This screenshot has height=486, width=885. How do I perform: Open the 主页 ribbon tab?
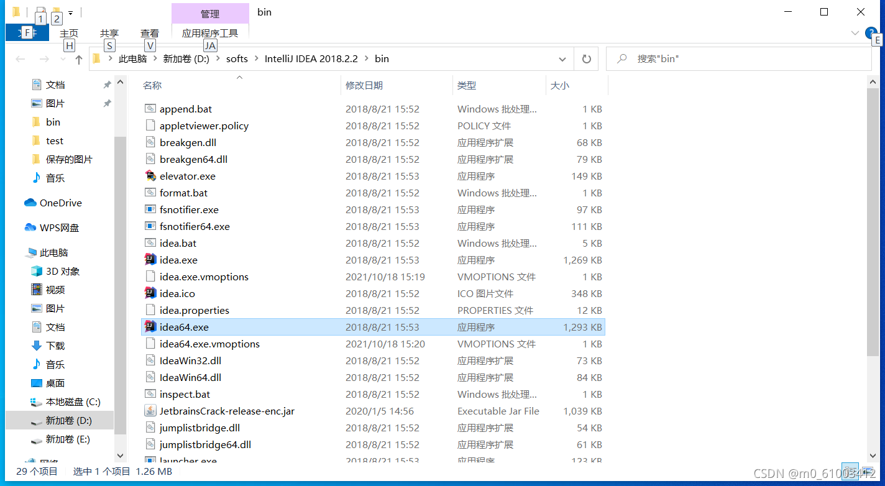click(69, 33)
